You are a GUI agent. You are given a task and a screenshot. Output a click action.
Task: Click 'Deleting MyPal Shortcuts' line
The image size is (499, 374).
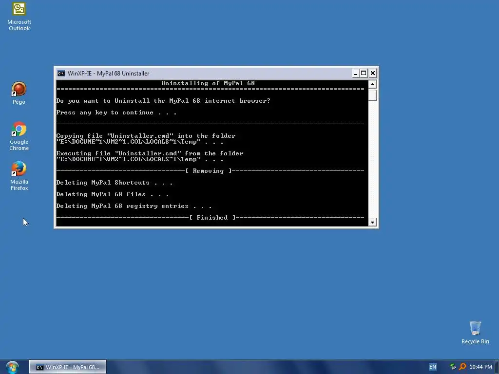(x=114, y=183)
